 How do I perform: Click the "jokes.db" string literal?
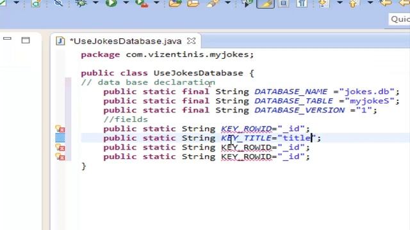(367, 92)
